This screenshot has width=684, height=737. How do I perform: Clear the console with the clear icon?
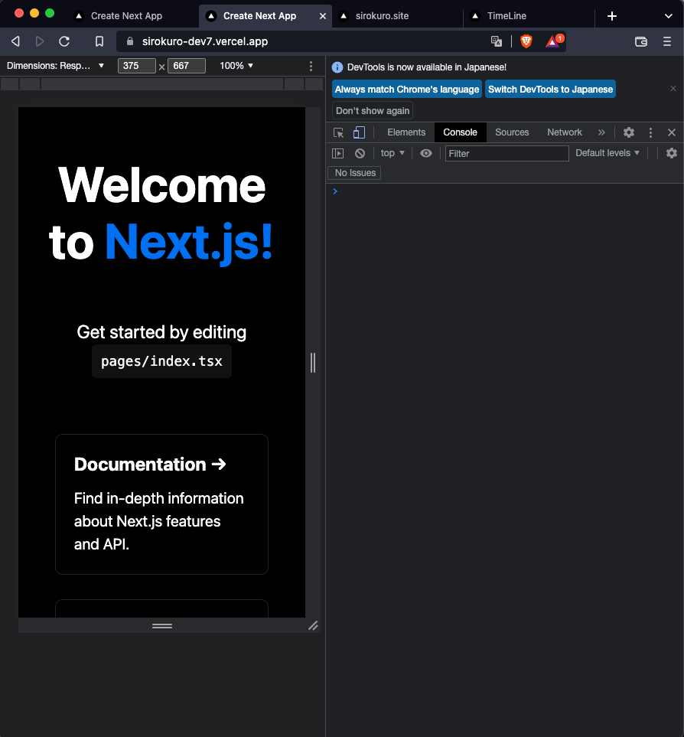click(x=360, y=153)
